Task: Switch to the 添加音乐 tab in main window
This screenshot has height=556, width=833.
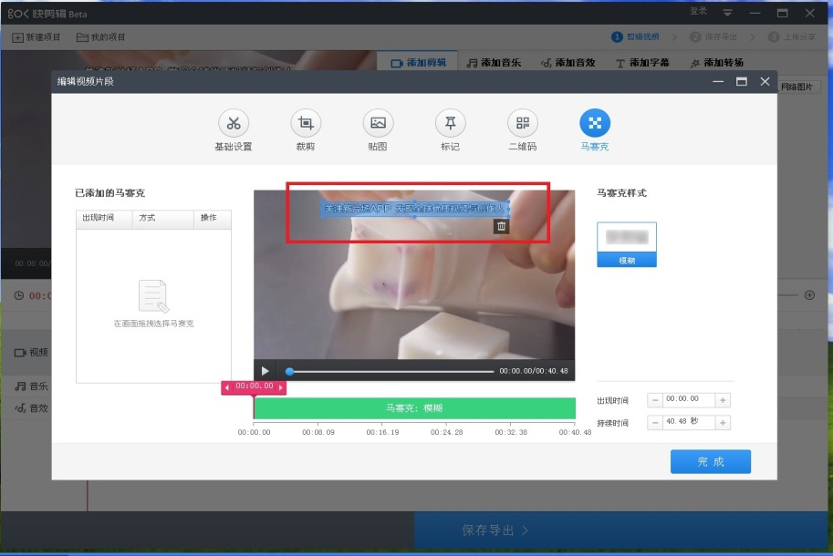Action: pyautogui.click(x=494, y=63)
